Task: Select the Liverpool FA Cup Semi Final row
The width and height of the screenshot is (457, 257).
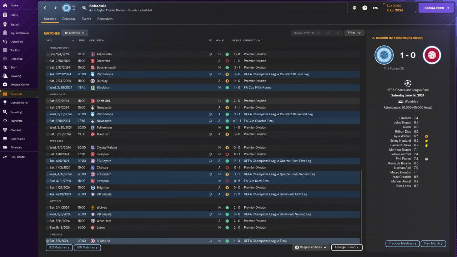Action: [203, 181]
